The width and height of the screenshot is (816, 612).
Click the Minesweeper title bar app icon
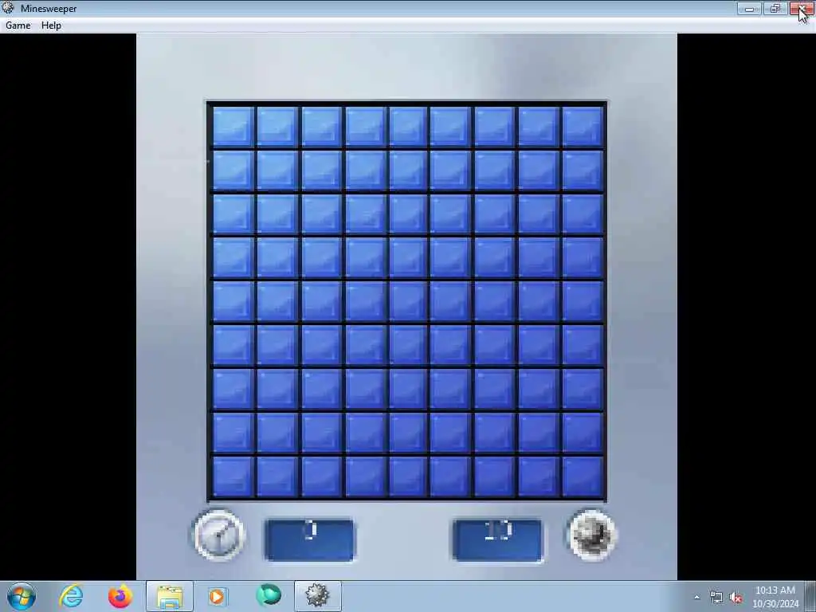8,8
